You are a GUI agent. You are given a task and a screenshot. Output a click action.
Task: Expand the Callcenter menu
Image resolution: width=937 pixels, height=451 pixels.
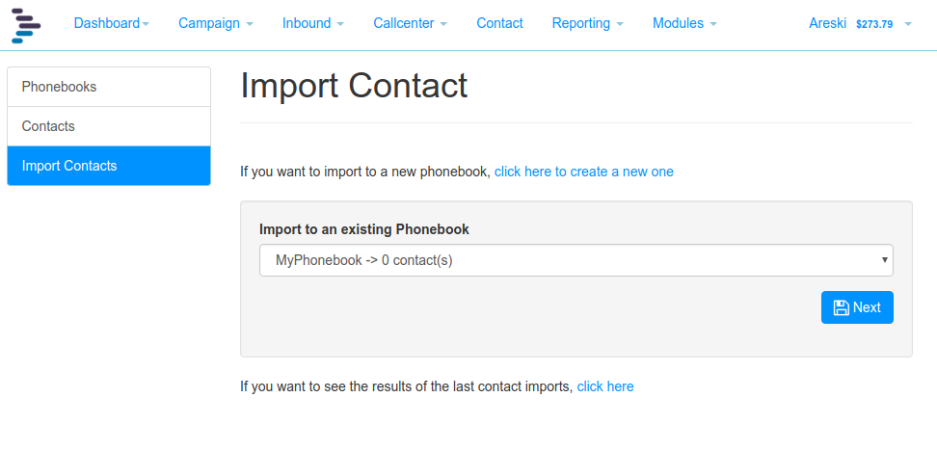pos(410,23)
